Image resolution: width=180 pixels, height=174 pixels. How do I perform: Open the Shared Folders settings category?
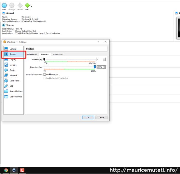point(14,91)
